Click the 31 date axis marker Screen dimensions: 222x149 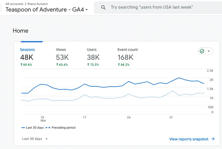pyautogui.click(x=171, y=118)
